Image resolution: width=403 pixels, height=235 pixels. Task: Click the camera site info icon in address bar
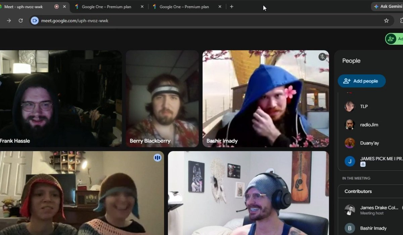[35, 20]
